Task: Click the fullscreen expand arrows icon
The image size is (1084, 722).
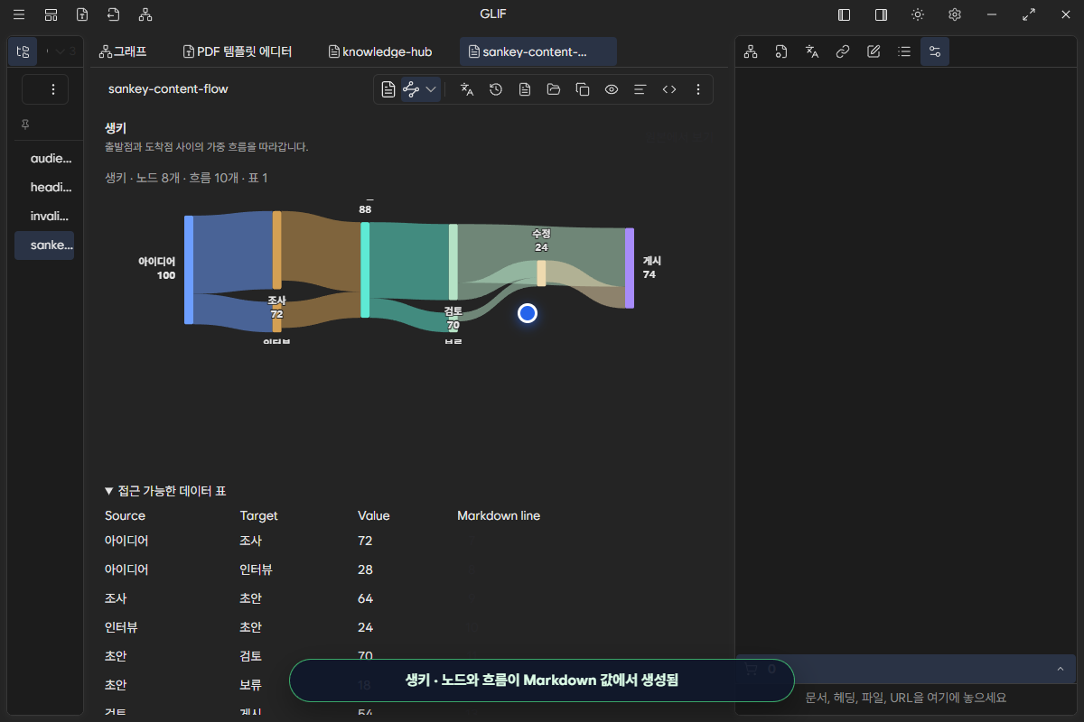Action: click(x=1029, y=14)
